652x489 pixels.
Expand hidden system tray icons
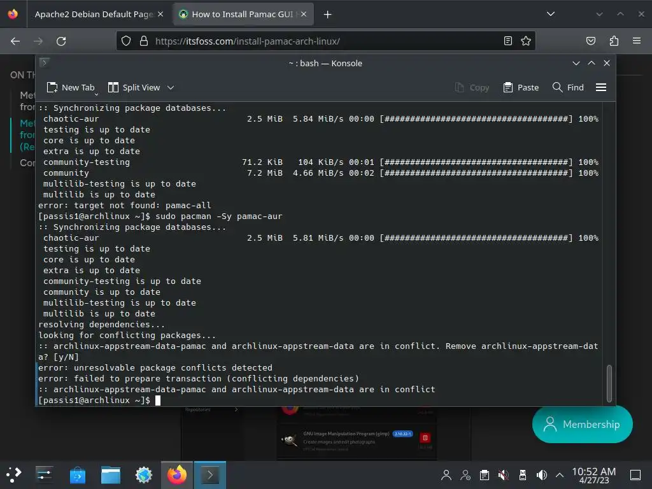tap(560, 475)
